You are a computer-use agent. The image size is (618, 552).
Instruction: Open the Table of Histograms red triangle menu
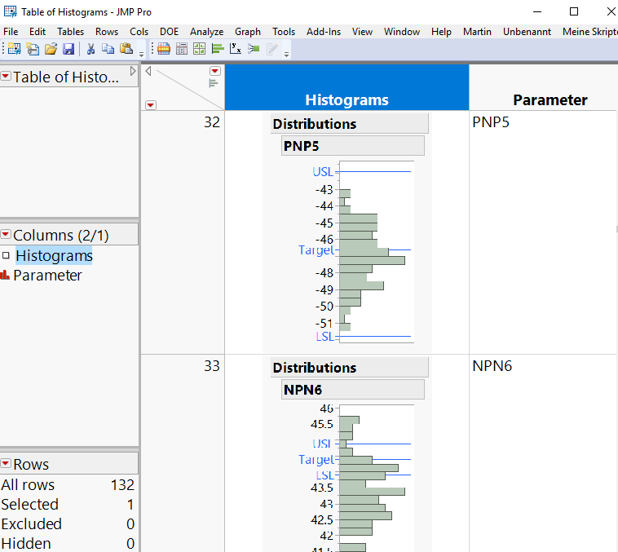[x=7, y=77]
